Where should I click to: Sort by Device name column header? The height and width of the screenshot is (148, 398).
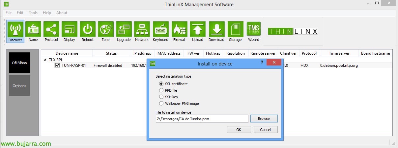point(67,53)
